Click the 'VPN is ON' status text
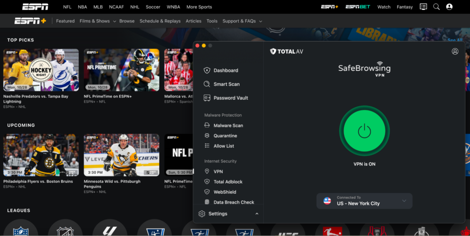This screenshot has width=470, height=236. tap(364, 164)
